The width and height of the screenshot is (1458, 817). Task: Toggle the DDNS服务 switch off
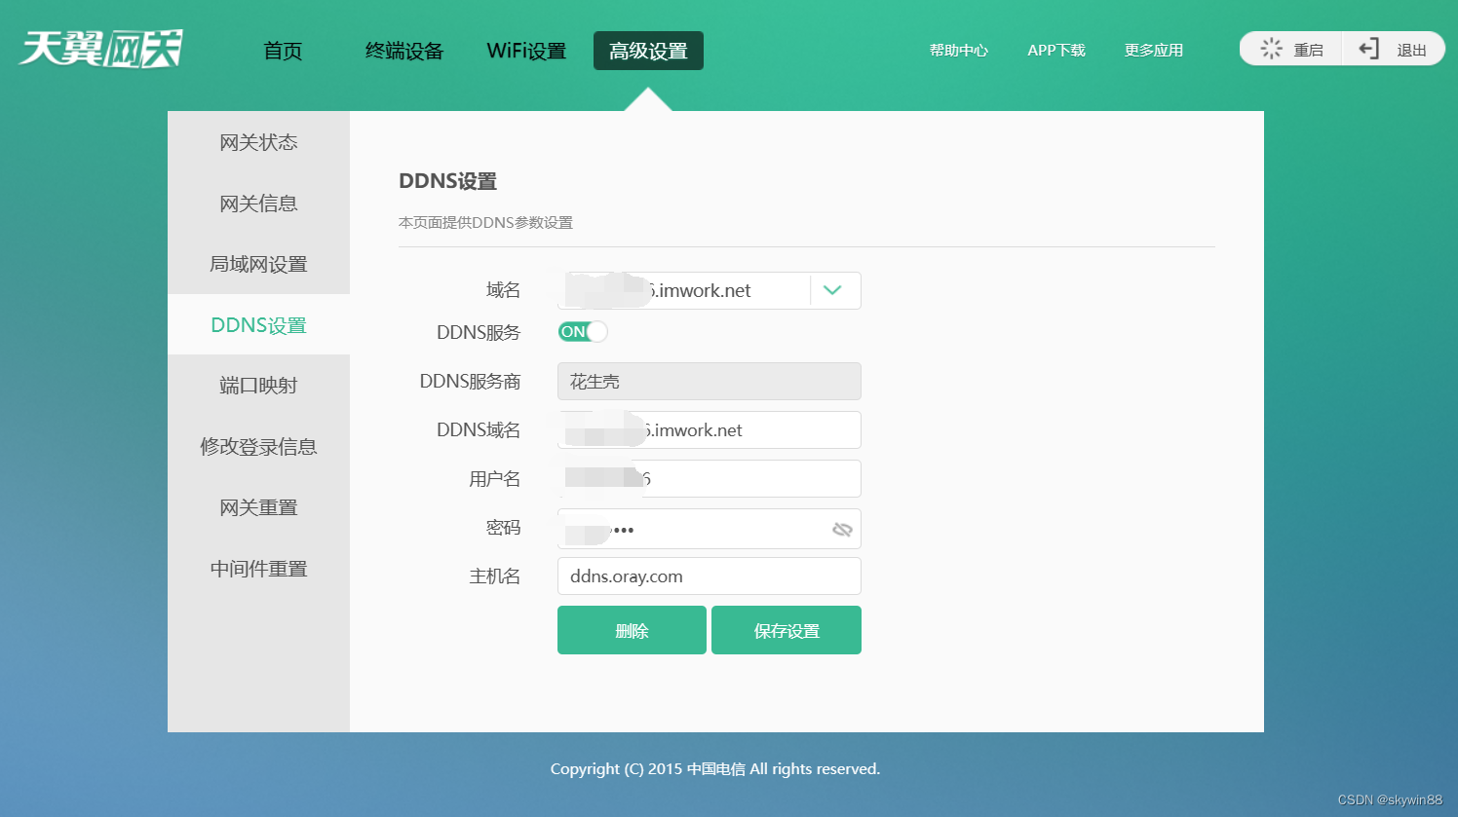[582, 331]
